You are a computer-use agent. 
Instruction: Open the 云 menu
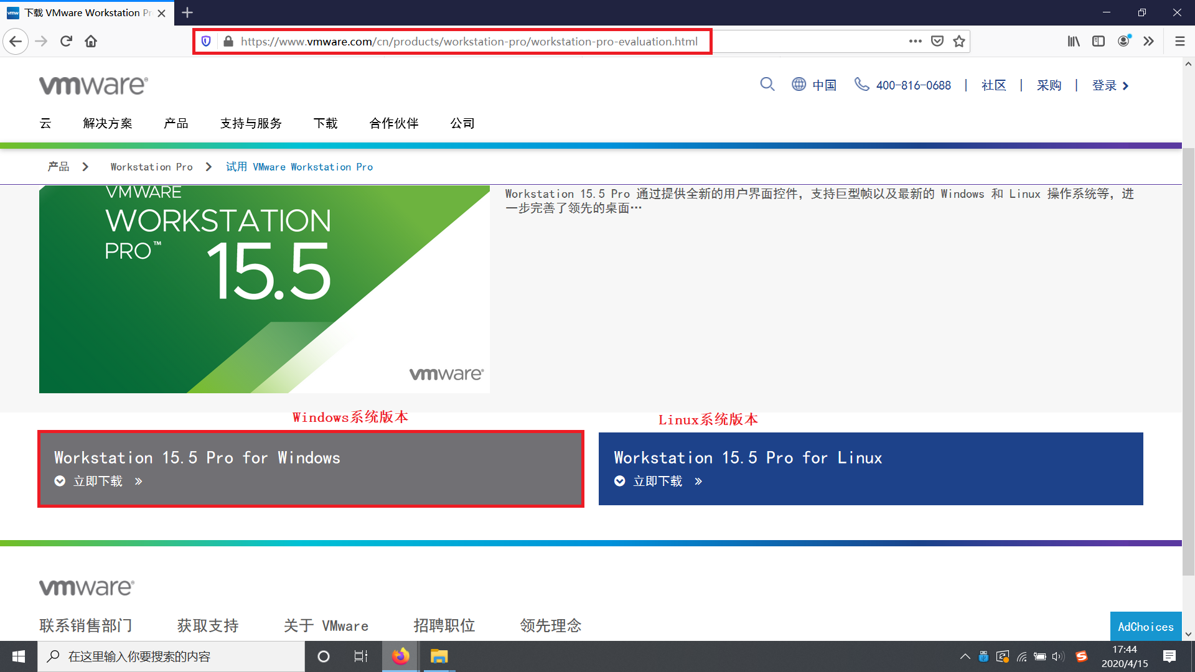(45, 123)
